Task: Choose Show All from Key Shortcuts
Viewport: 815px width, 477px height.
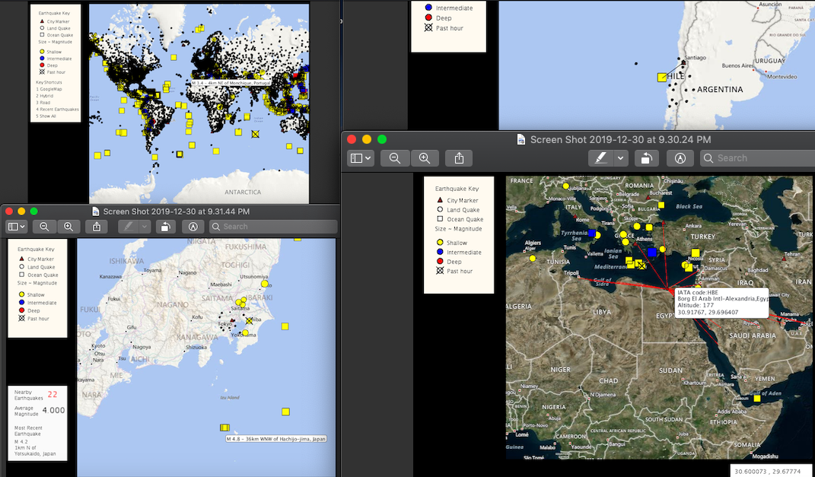Action: (46, 116)
